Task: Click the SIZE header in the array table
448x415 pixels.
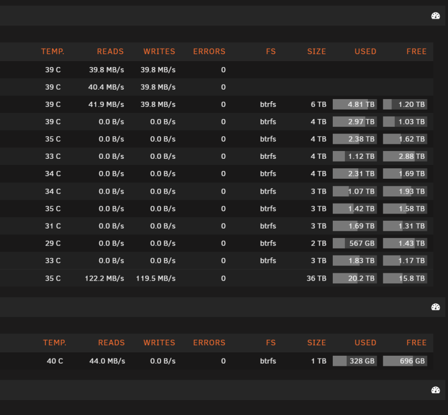Action: coord(317,51)
